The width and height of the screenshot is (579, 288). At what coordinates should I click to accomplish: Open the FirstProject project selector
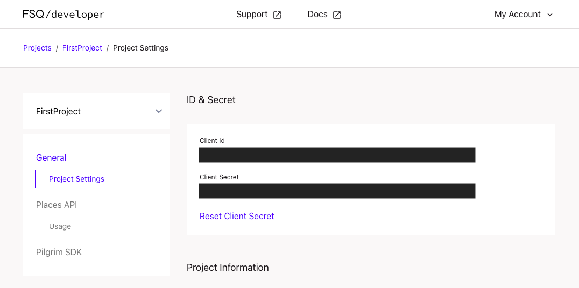(58, 111)
